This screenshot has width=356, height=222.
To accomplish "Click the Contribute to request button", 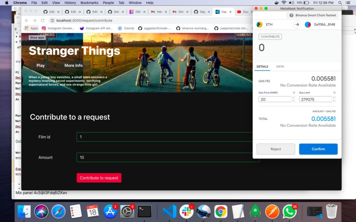I will click(99, 178).
